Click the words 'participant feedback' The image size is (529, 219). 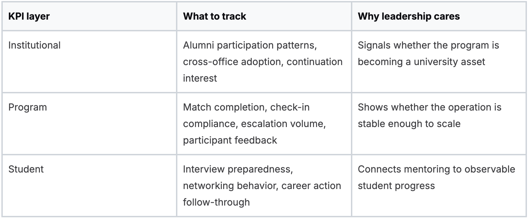pos(230,140)
